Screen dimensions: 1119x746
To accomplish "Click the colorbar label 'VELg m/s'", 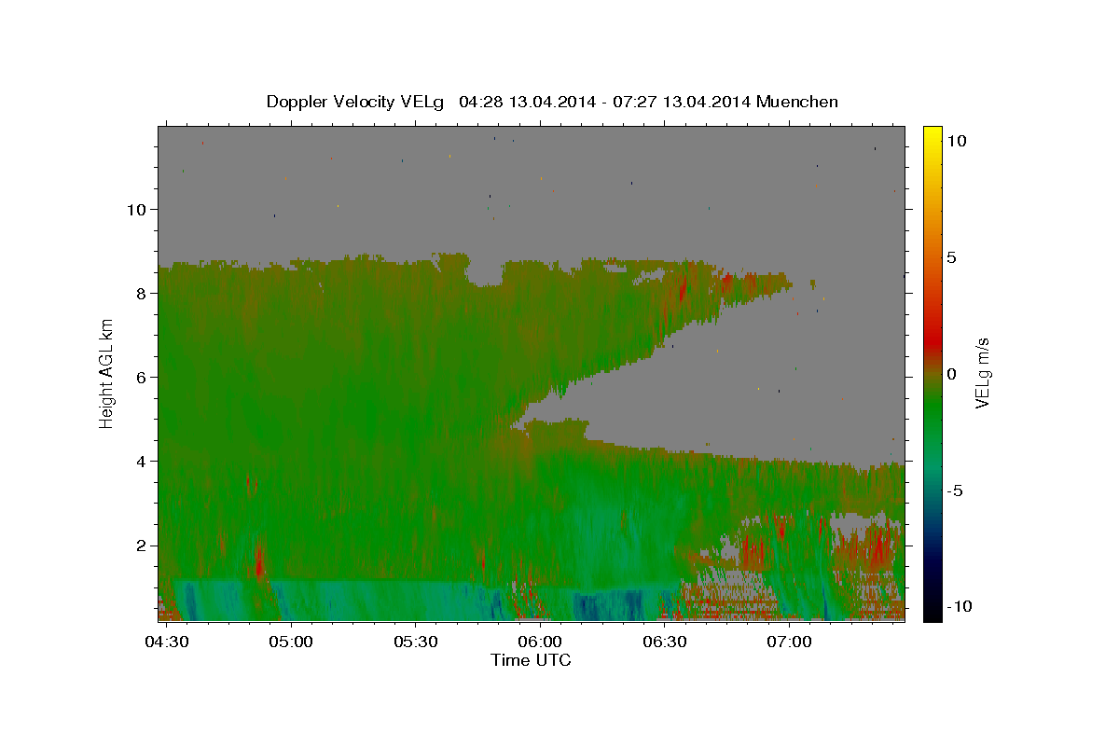I will tap(981, 373).
